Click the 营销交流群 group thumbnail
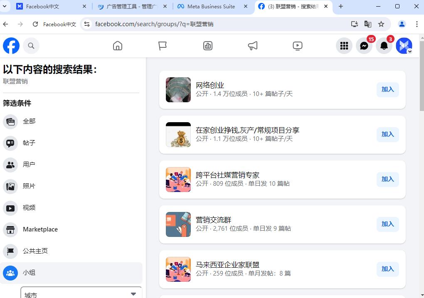424x298 pixels. coord(178,224)
